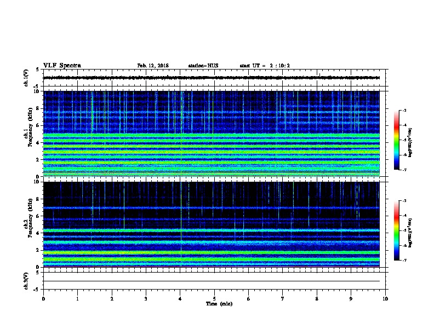
Task: Click the "VLF Spectra" plot title
Action: [62, 66]
